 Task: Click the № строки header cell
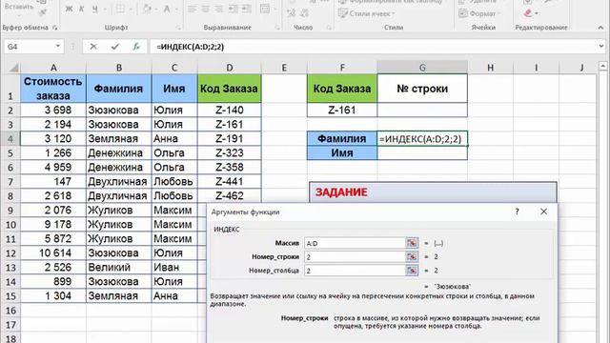[422, 89]
